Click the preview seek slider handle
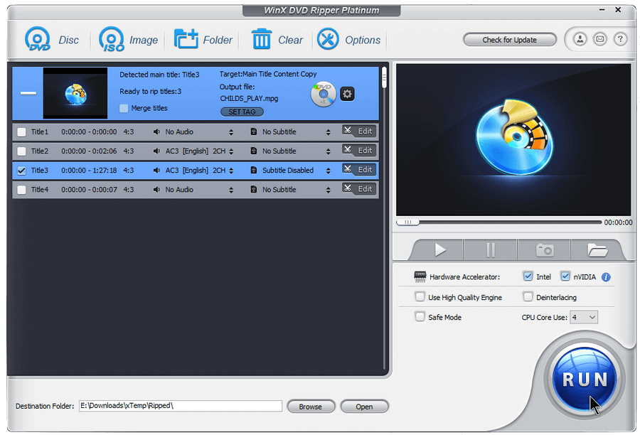This screenshot has width=640, height=435. tap(408, 222)
